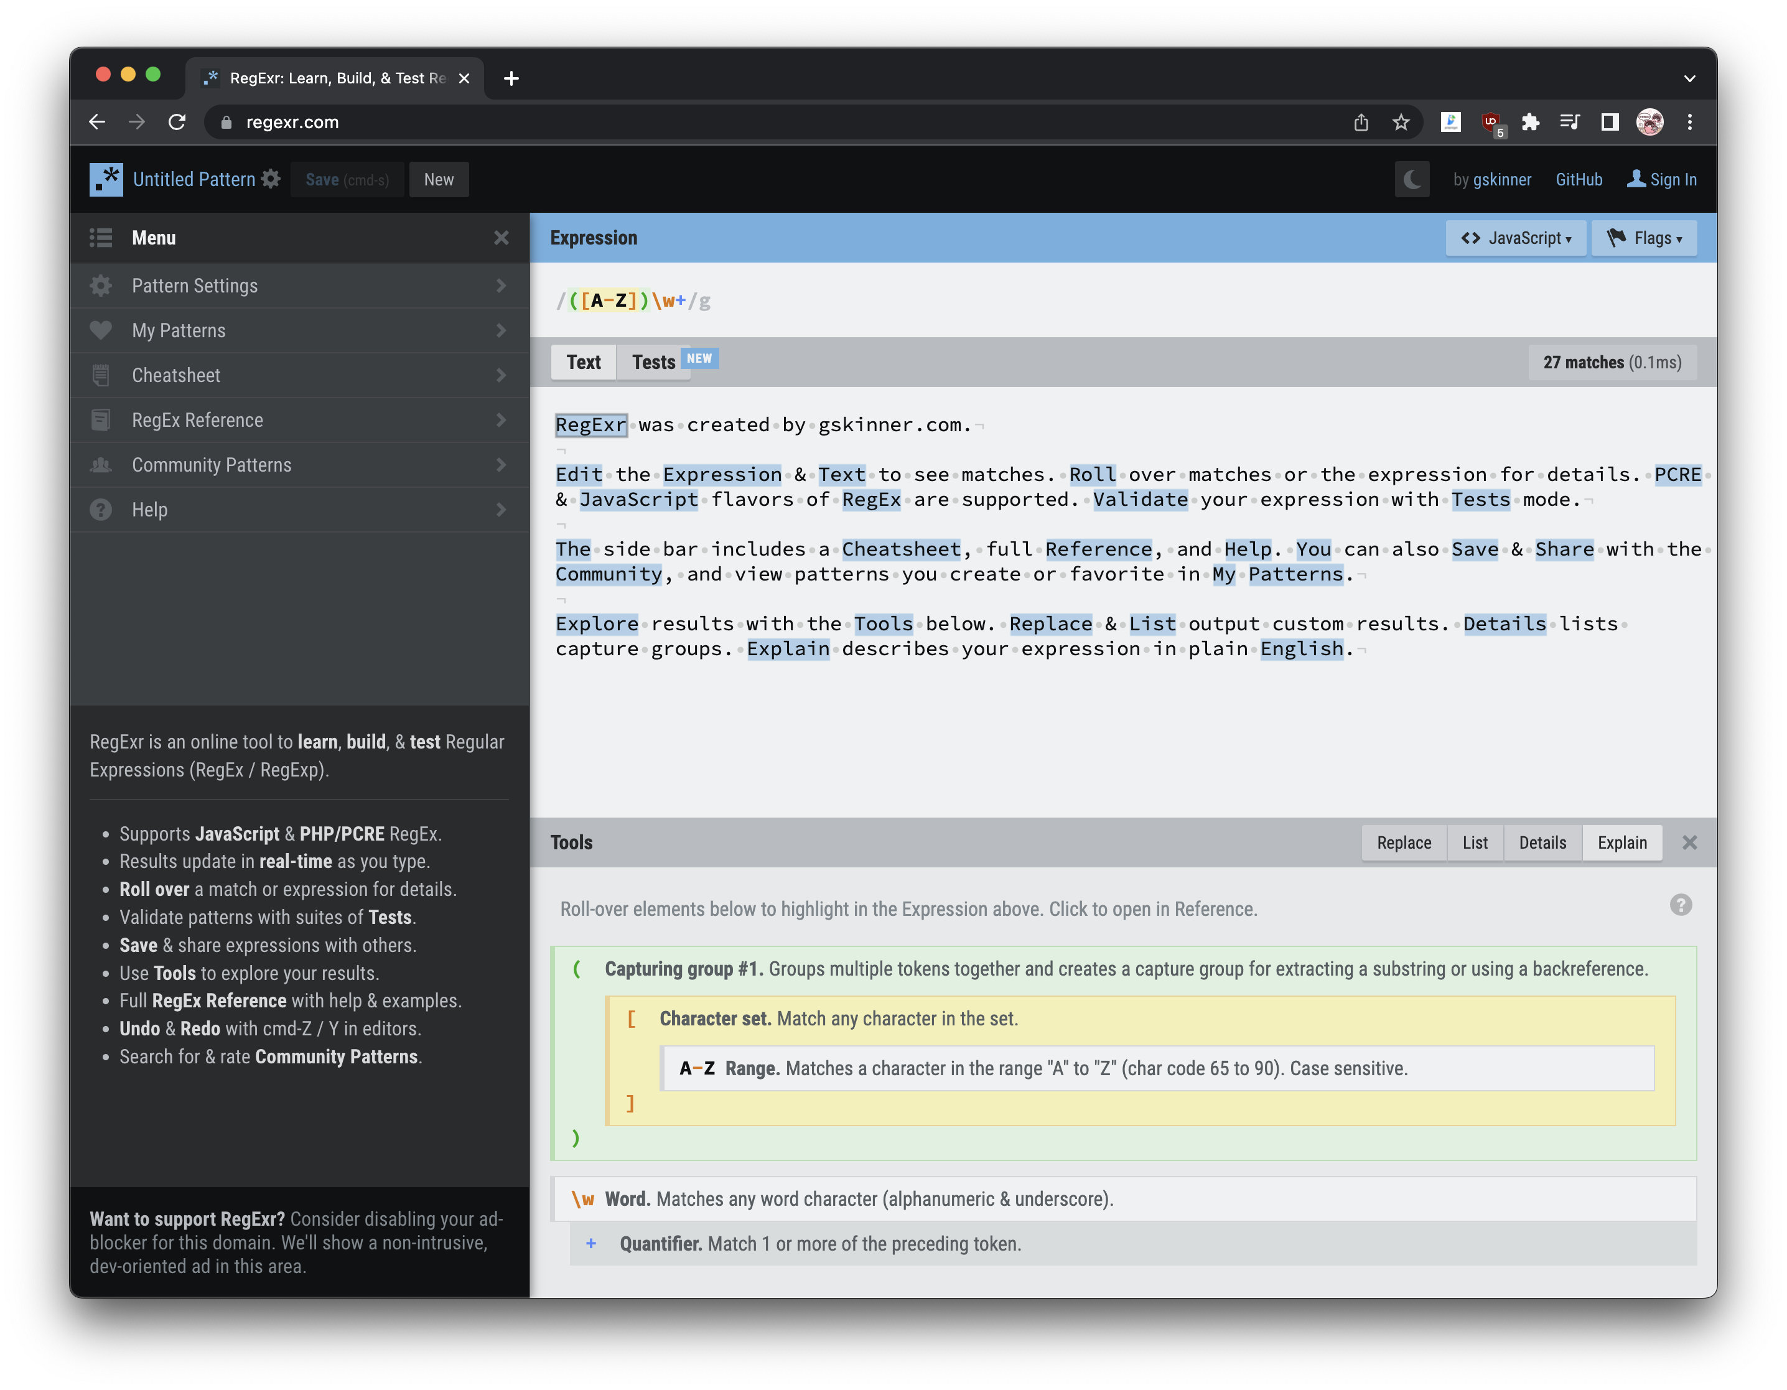Toggle dark mode with the moon icon

tap(1411, 179)
